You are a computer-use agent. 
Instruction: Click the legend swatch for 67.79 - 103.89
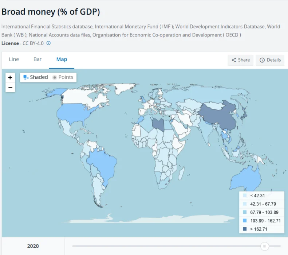click(x=245, y=212)
